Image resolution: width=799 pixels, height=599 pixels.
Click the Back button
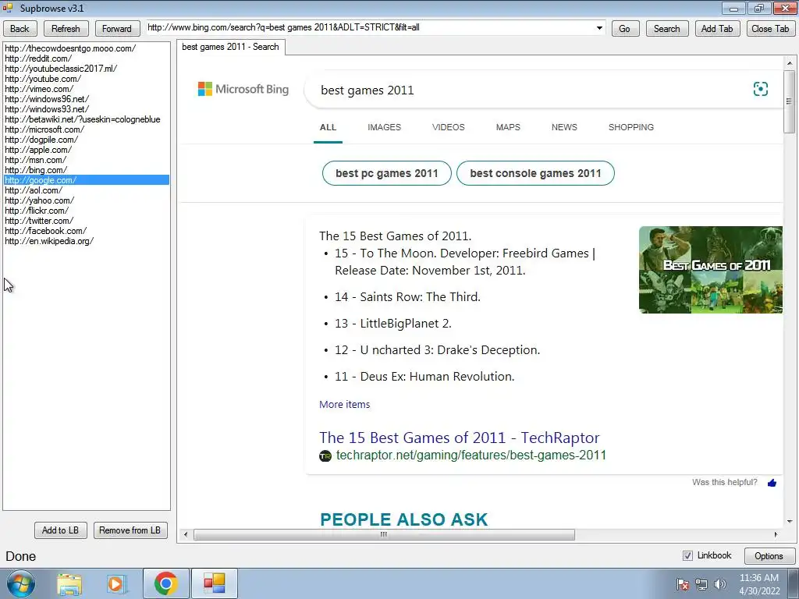[x=20, y=29]
